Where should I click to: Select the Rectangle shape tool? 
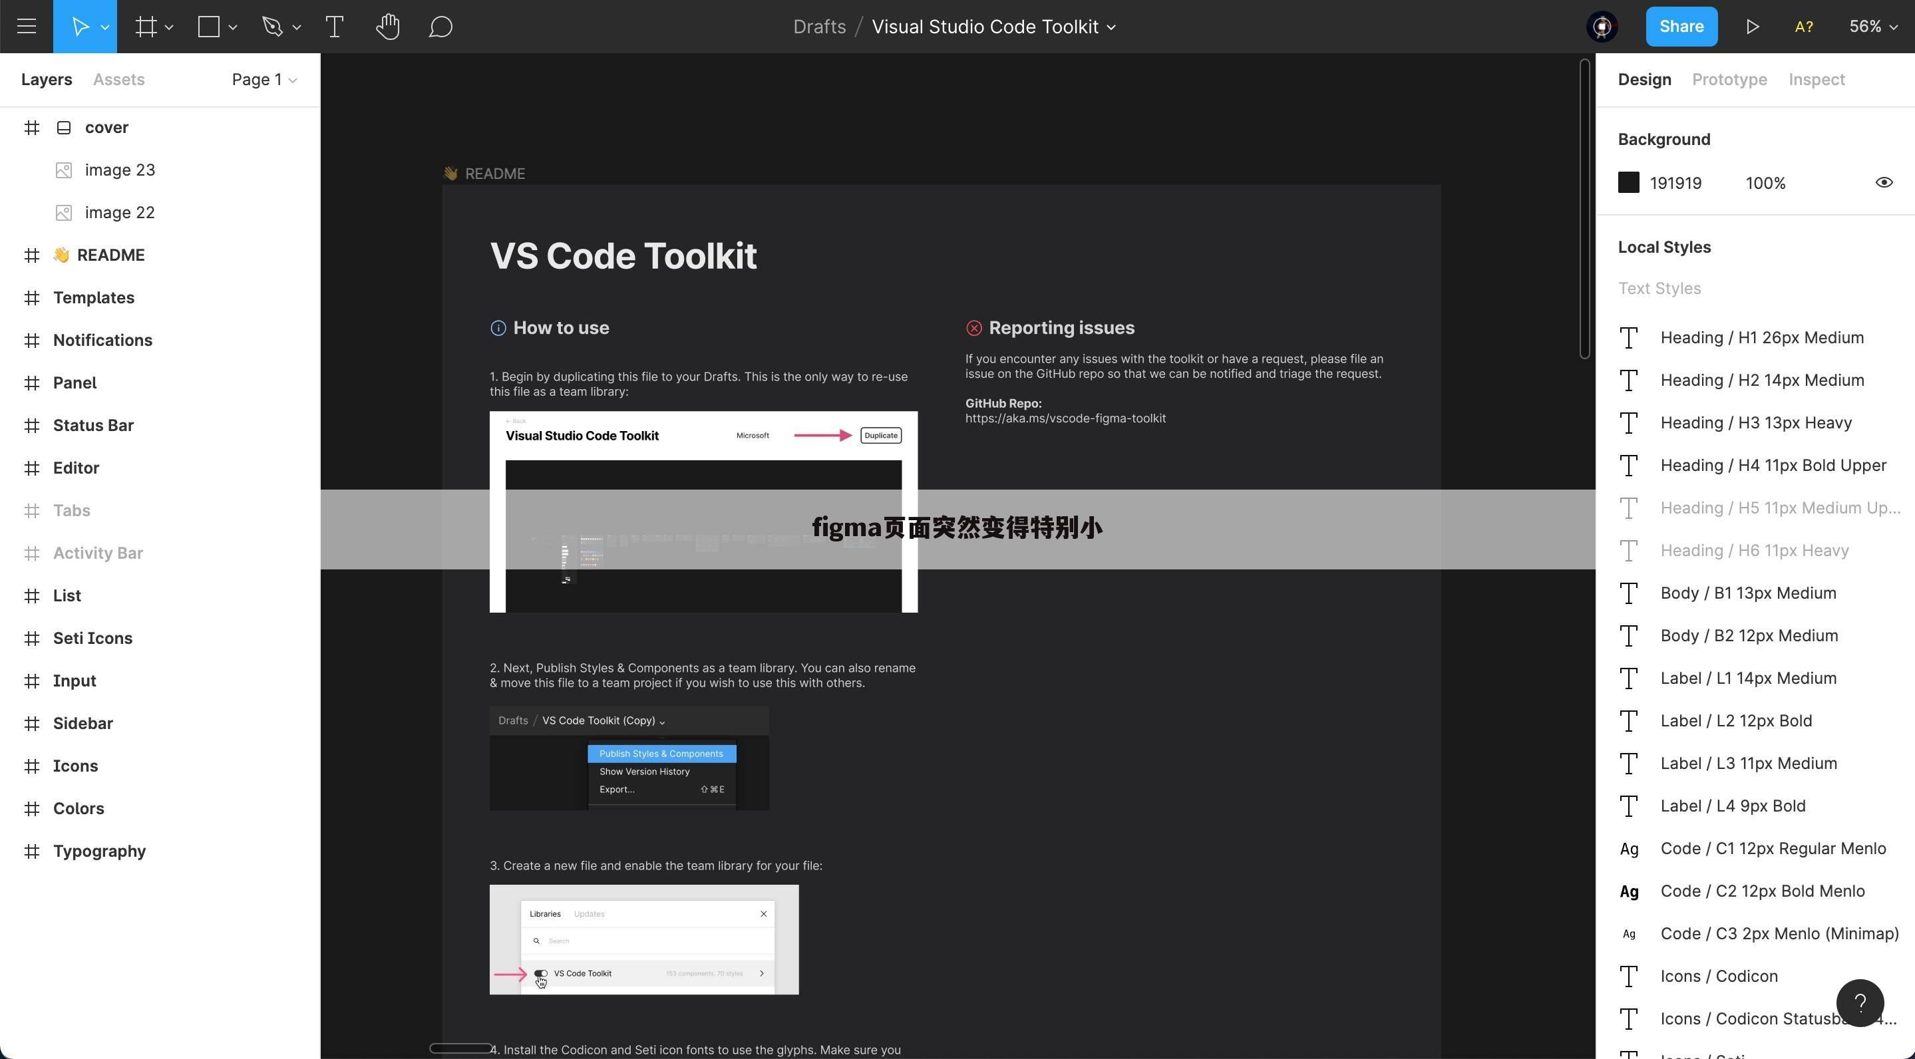[209, 27]
